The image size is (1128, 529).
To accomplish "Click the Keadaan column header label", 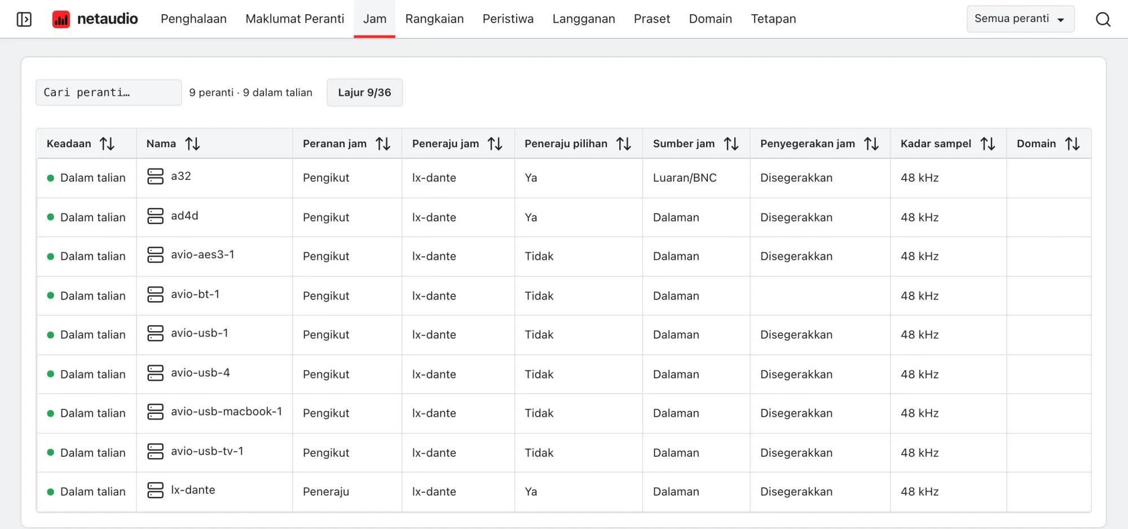I will click(x=69, y=144).
